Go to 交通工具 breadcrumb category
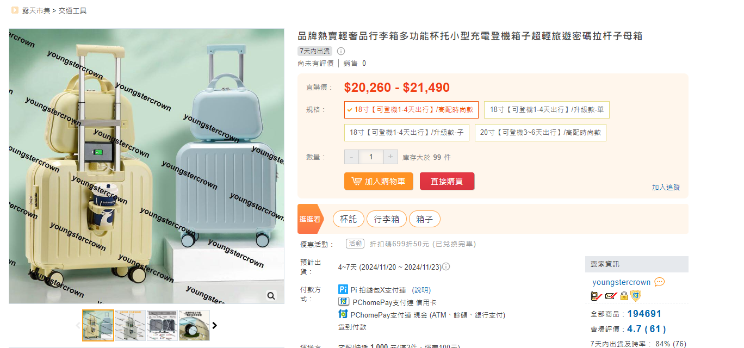The image size is (744, 348). pos(73,10)
